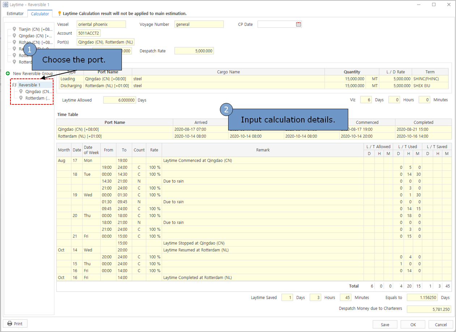Click into the CP Date field

coord(277,24)
